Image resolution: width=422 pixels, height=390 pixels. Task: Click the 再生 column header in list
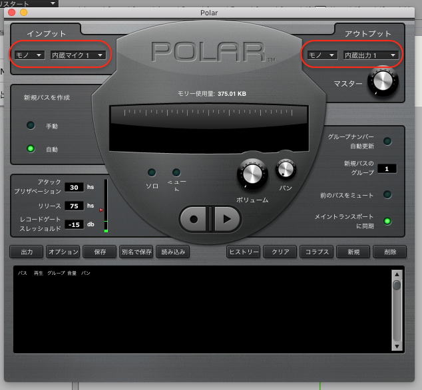pyautogui.click(x=38, y=273)
